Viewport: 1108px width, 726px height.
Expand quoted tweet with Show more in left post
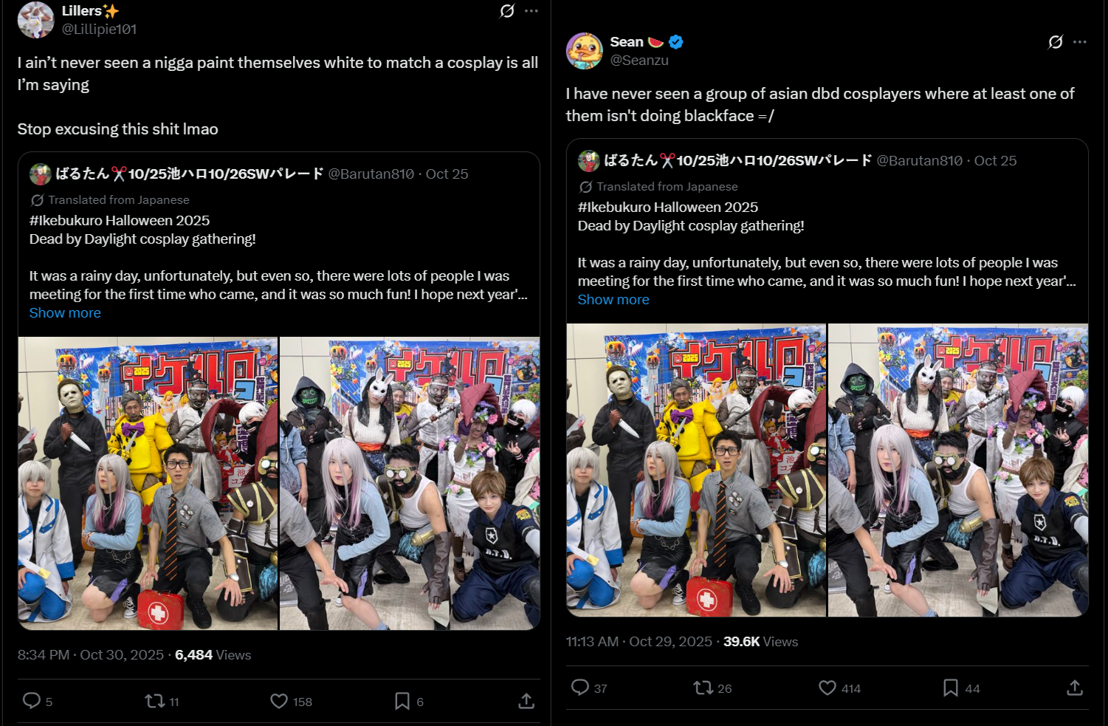(65, 312)
